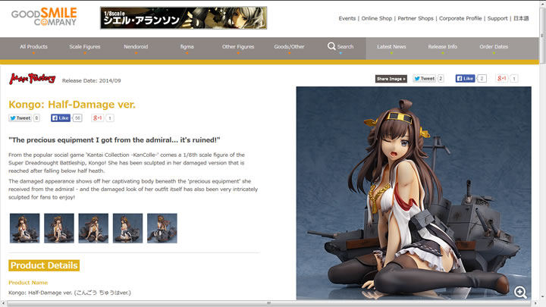Click the zoom magnifier icon on the main image
The height and width of the screenshot is (307, 546).
pos(520,292)
